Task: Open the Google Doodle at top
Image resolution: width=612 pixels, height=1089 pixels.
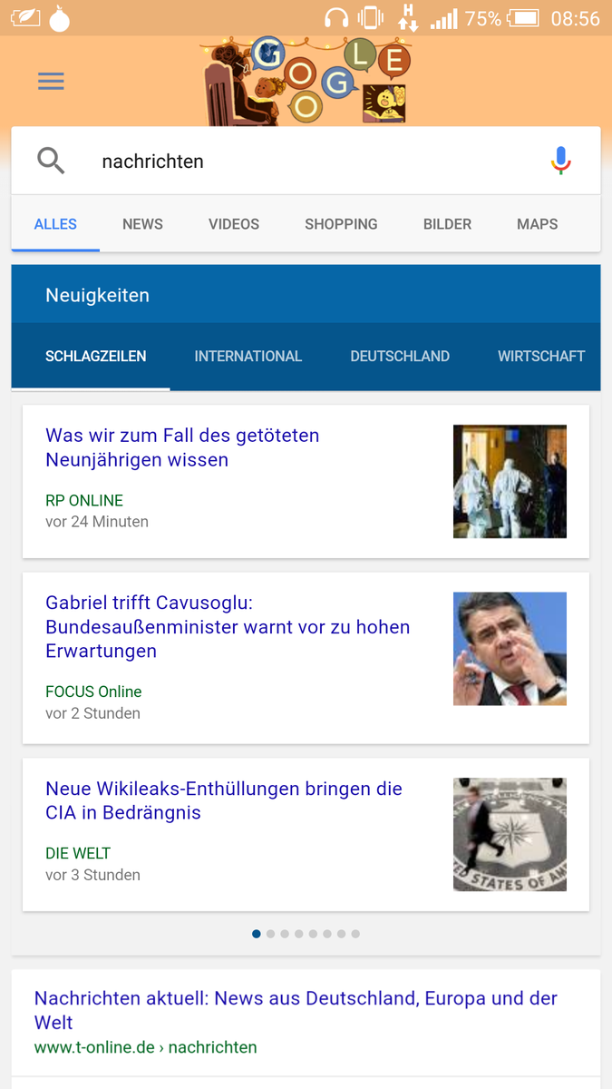Action: click(306, 82)
